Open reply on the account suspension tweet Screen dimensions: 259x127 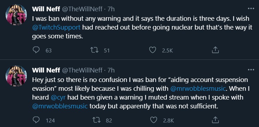(x=36, y=120)
